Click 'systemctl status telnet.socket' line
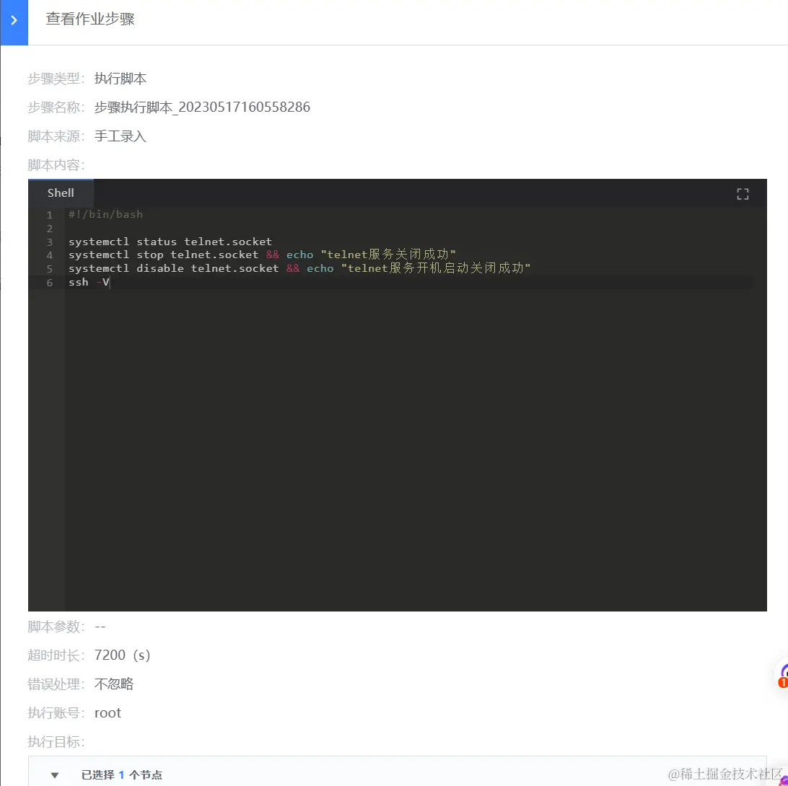The image size is (788, 786). click(170, 242)
